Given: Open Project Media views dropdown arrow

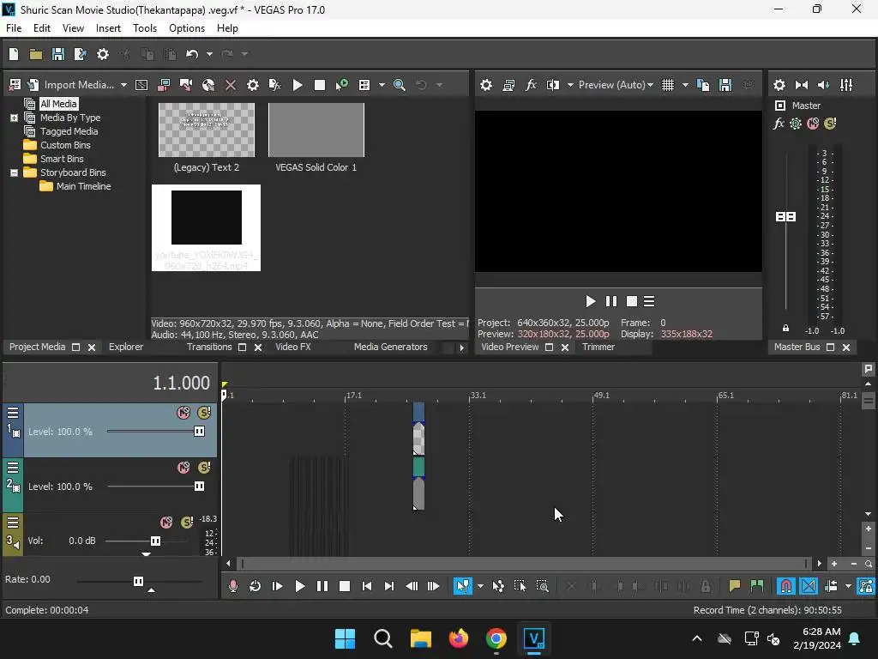Looking at the screenshot, I should [382, 85].
